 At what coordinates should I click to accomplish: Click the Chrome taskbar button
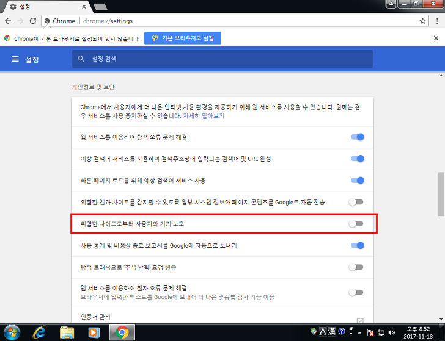[122, 332]
